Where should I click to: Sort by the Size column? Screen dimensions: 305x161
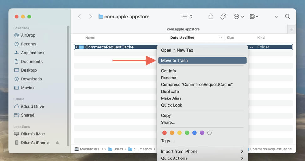[x=230, y=38]
